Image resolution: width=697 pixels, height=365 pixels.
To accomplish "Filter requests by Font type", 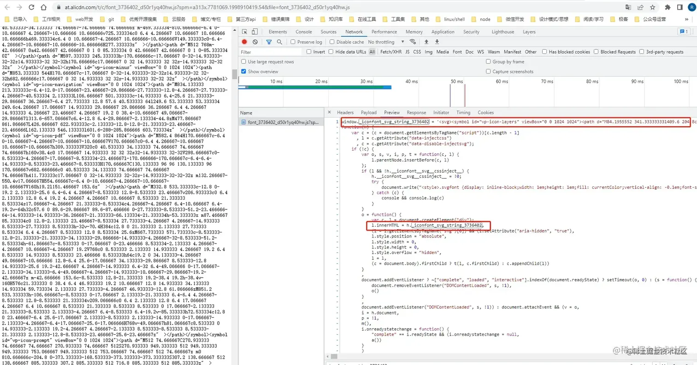I will coord(457,52).
